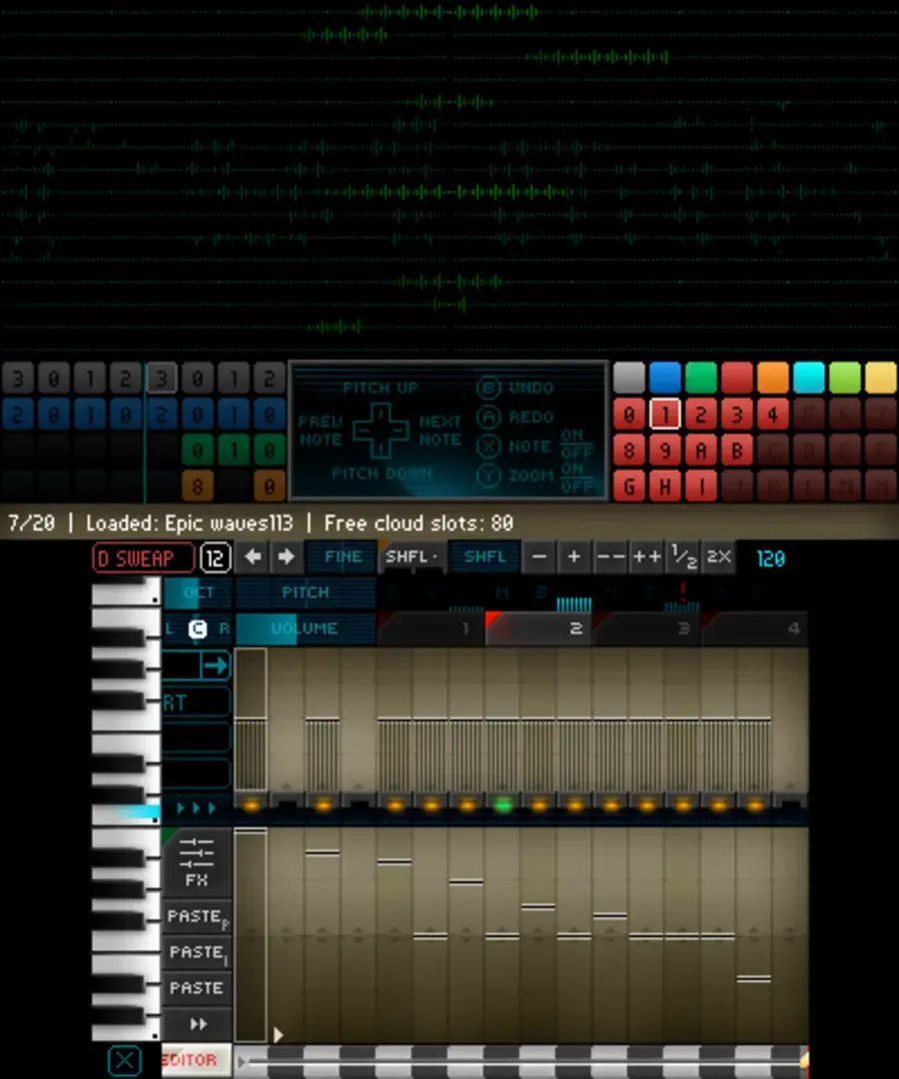
Task: Open the D SWEAP instrument selector
Action: [143, 557]
